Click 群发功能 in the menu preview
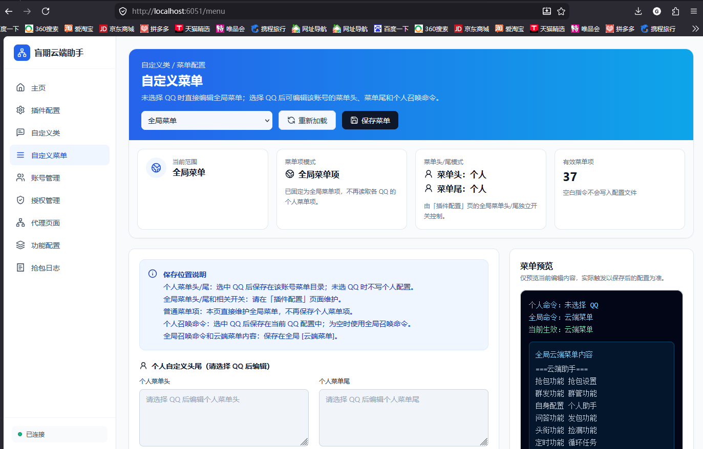Image resolution: width=703 pixels, height=449 pixels. click(549, 393)
